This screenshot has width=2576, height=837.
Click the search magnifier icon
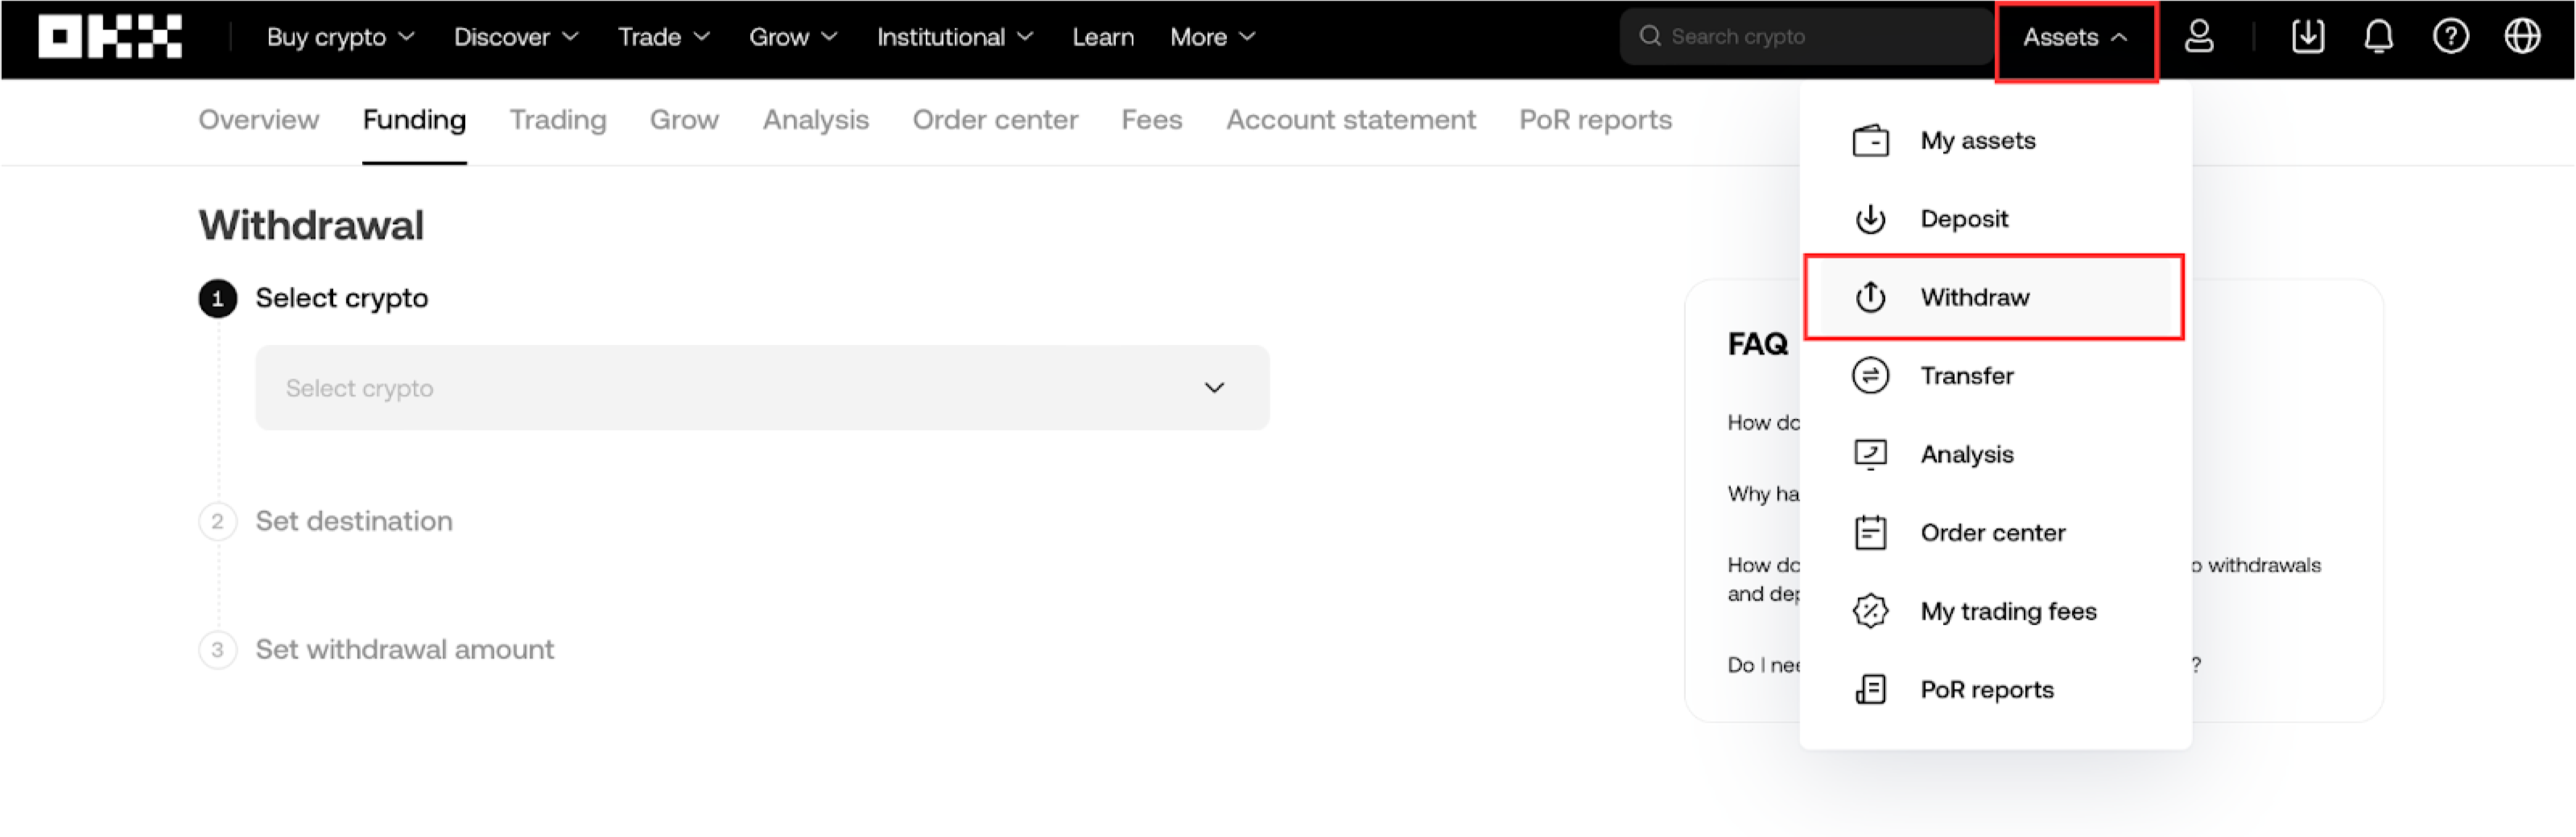click(x=1649, y=37)
